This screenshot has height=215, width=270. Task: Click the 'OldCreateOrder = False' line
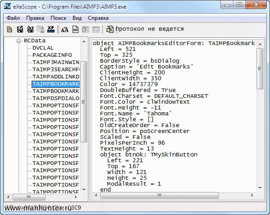coord(140,125)
